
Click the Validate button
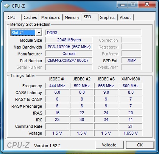pos(109,145)
